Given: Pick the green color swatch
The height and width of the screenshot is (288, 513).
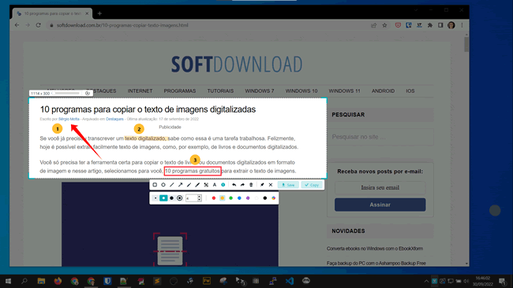Looking at the screenshot, I should point(230,198).
